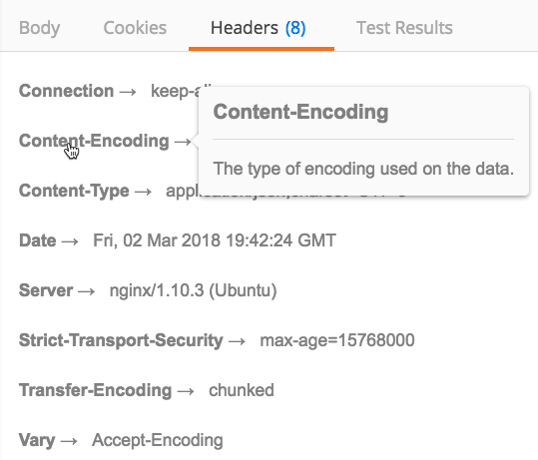
Task: Select the max-age=15768000 value
Action: pyautogui.click(x=337, y=340)
